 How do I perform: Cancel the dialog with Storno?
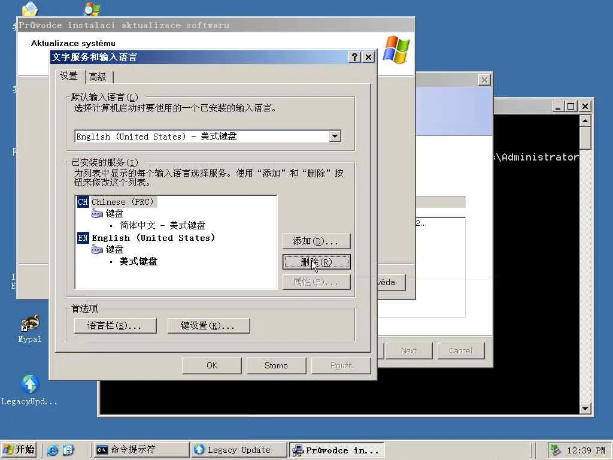276,365
